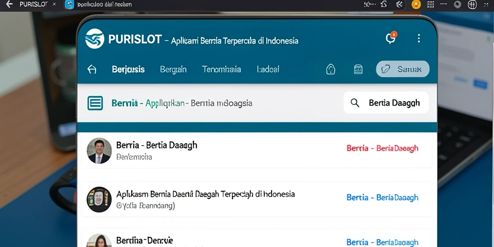Select the Tenomhaia navigation tab
Screen dimensions: 494x247
pyautogui.click(x=221, y=69)
